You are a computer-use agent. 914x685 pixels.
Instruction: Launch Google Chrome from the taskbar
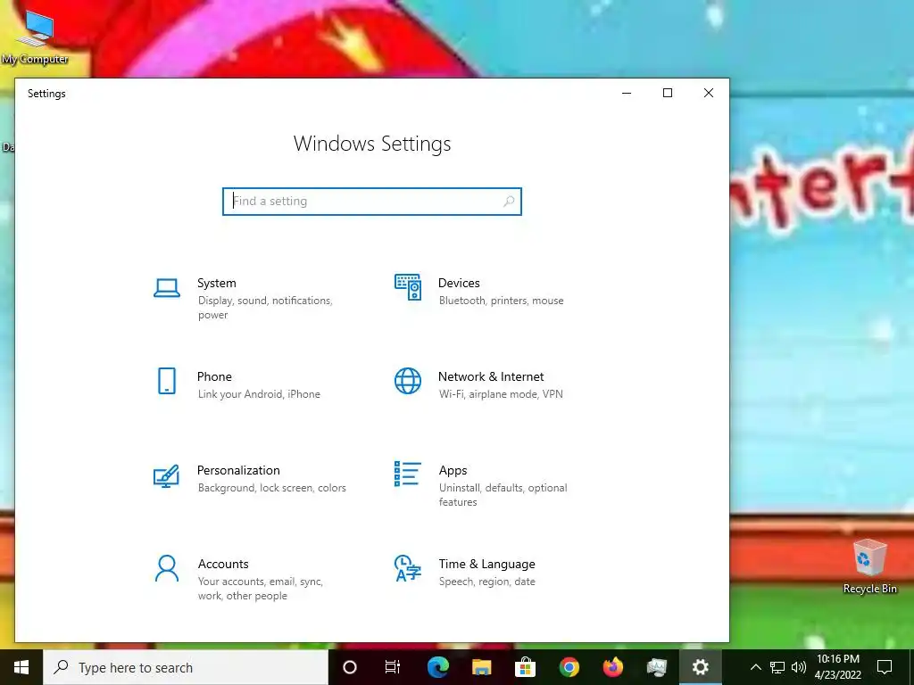[x=569, y=667]
